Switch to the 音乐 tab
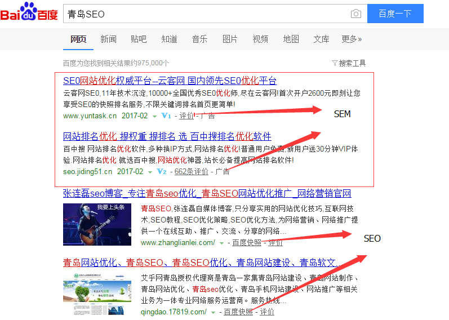This screenshot has height=320, width=449. pos(199,39)
